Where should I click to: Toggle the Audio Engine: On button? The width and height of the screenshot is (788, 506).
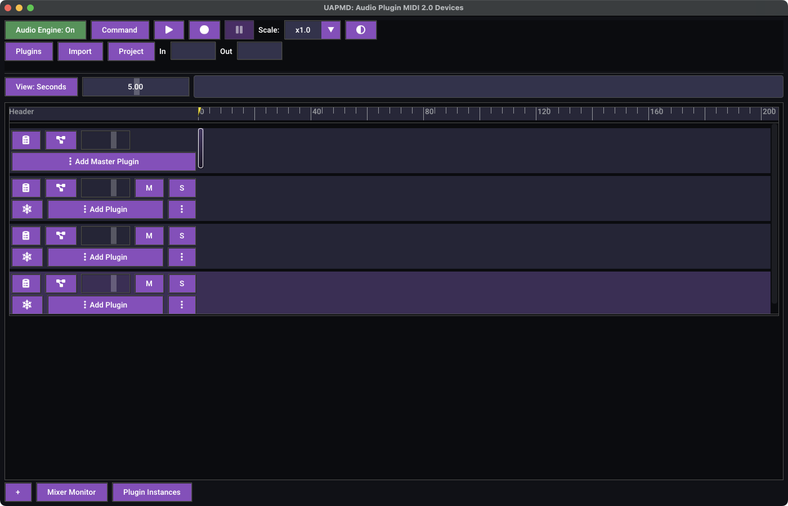click(x=46, y=30)
